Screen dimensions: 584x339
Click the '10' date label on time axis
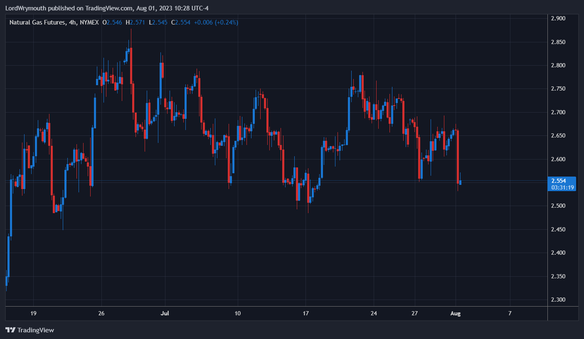238,313
